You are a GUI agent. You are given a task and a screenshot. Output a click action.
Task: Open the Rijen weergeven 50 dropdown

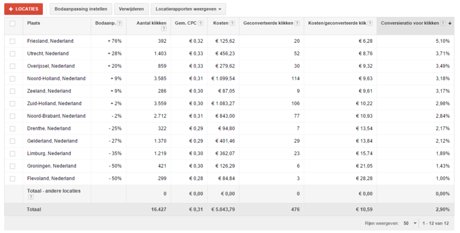410,223
